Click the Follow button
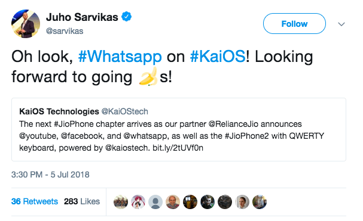This screenshot has width=363, height=221. click(294, 24)
